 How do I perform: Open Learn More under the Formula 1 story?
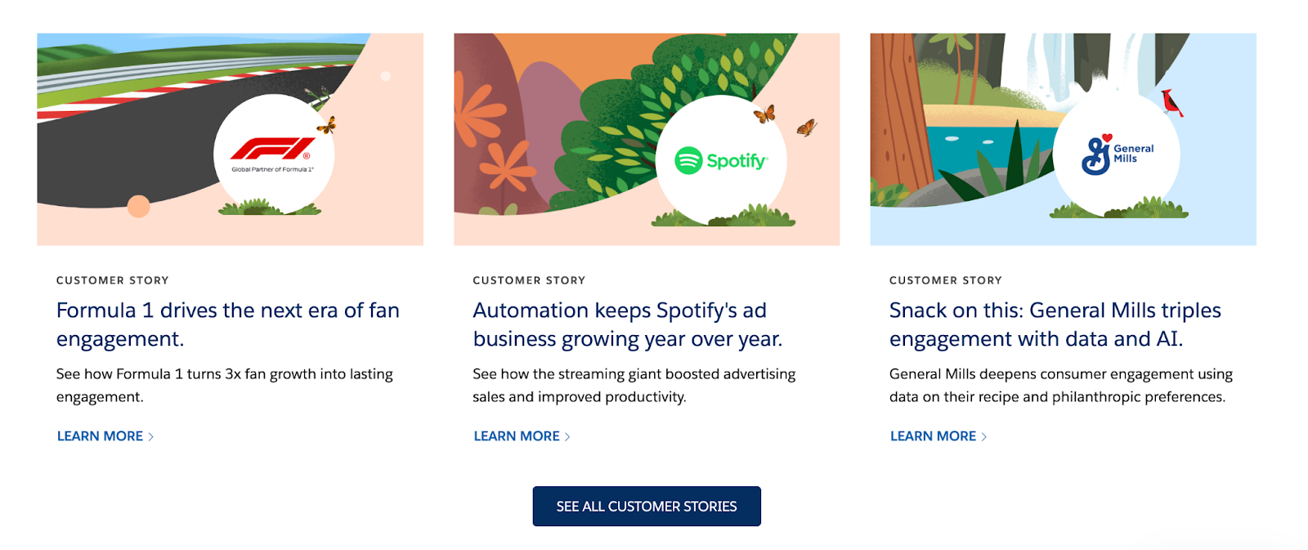click(100, 436)
